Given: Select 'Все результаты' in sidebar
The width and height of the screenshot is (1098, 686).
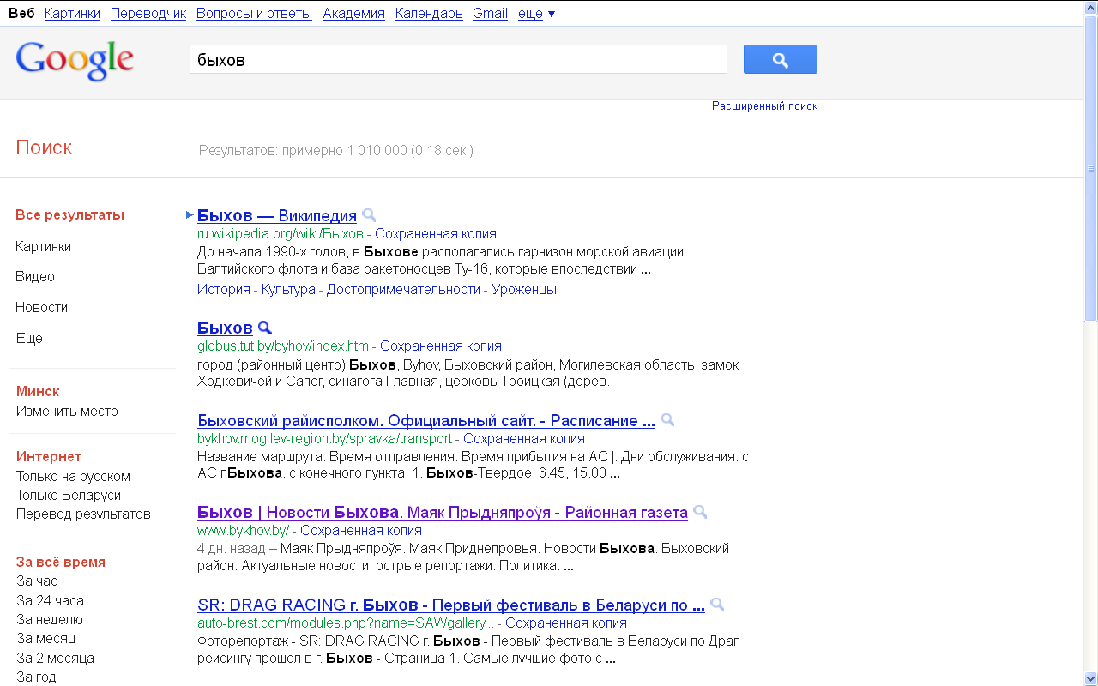Looking at the screenshot, I should pos(69,214).
